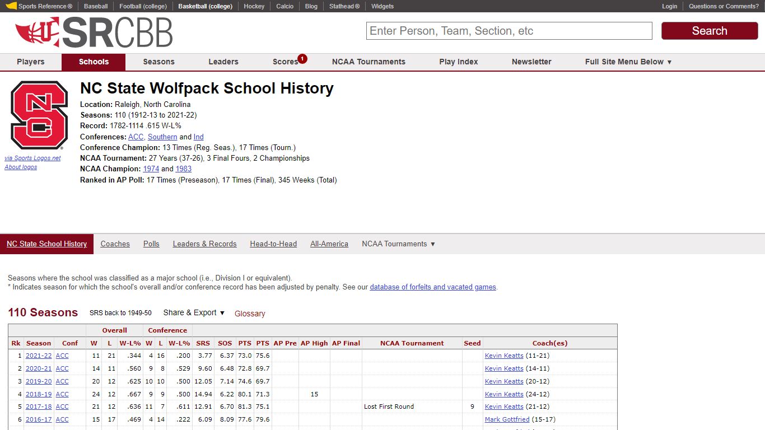Viewport: 765px width, 430px height.
Task: Switch to the Coaches tab
Action: 115,244
